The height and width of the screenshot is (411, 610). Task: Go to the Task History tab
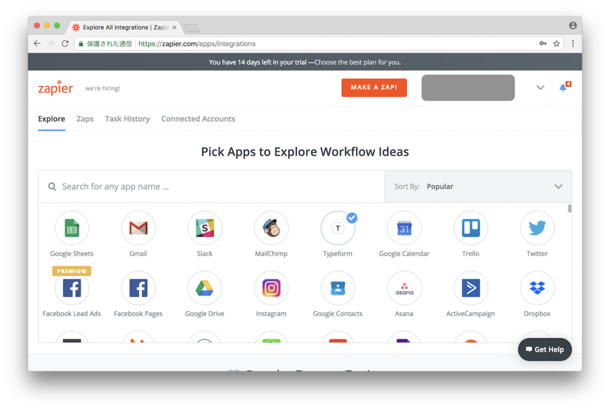point(127,119)
